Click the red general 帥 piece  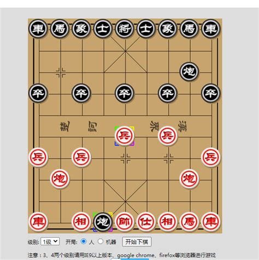tap(125, 222)
